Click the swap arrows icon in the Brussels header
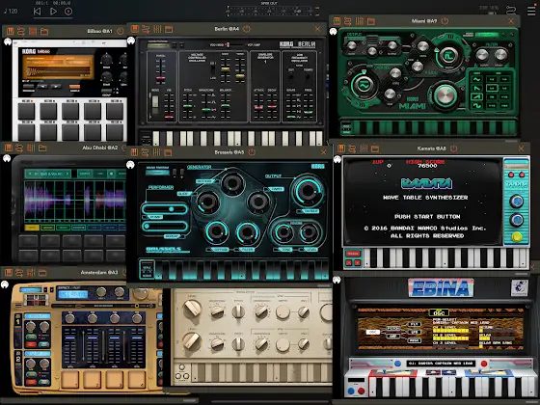Screen dimensions: 540x405 (x=146, y=152)
